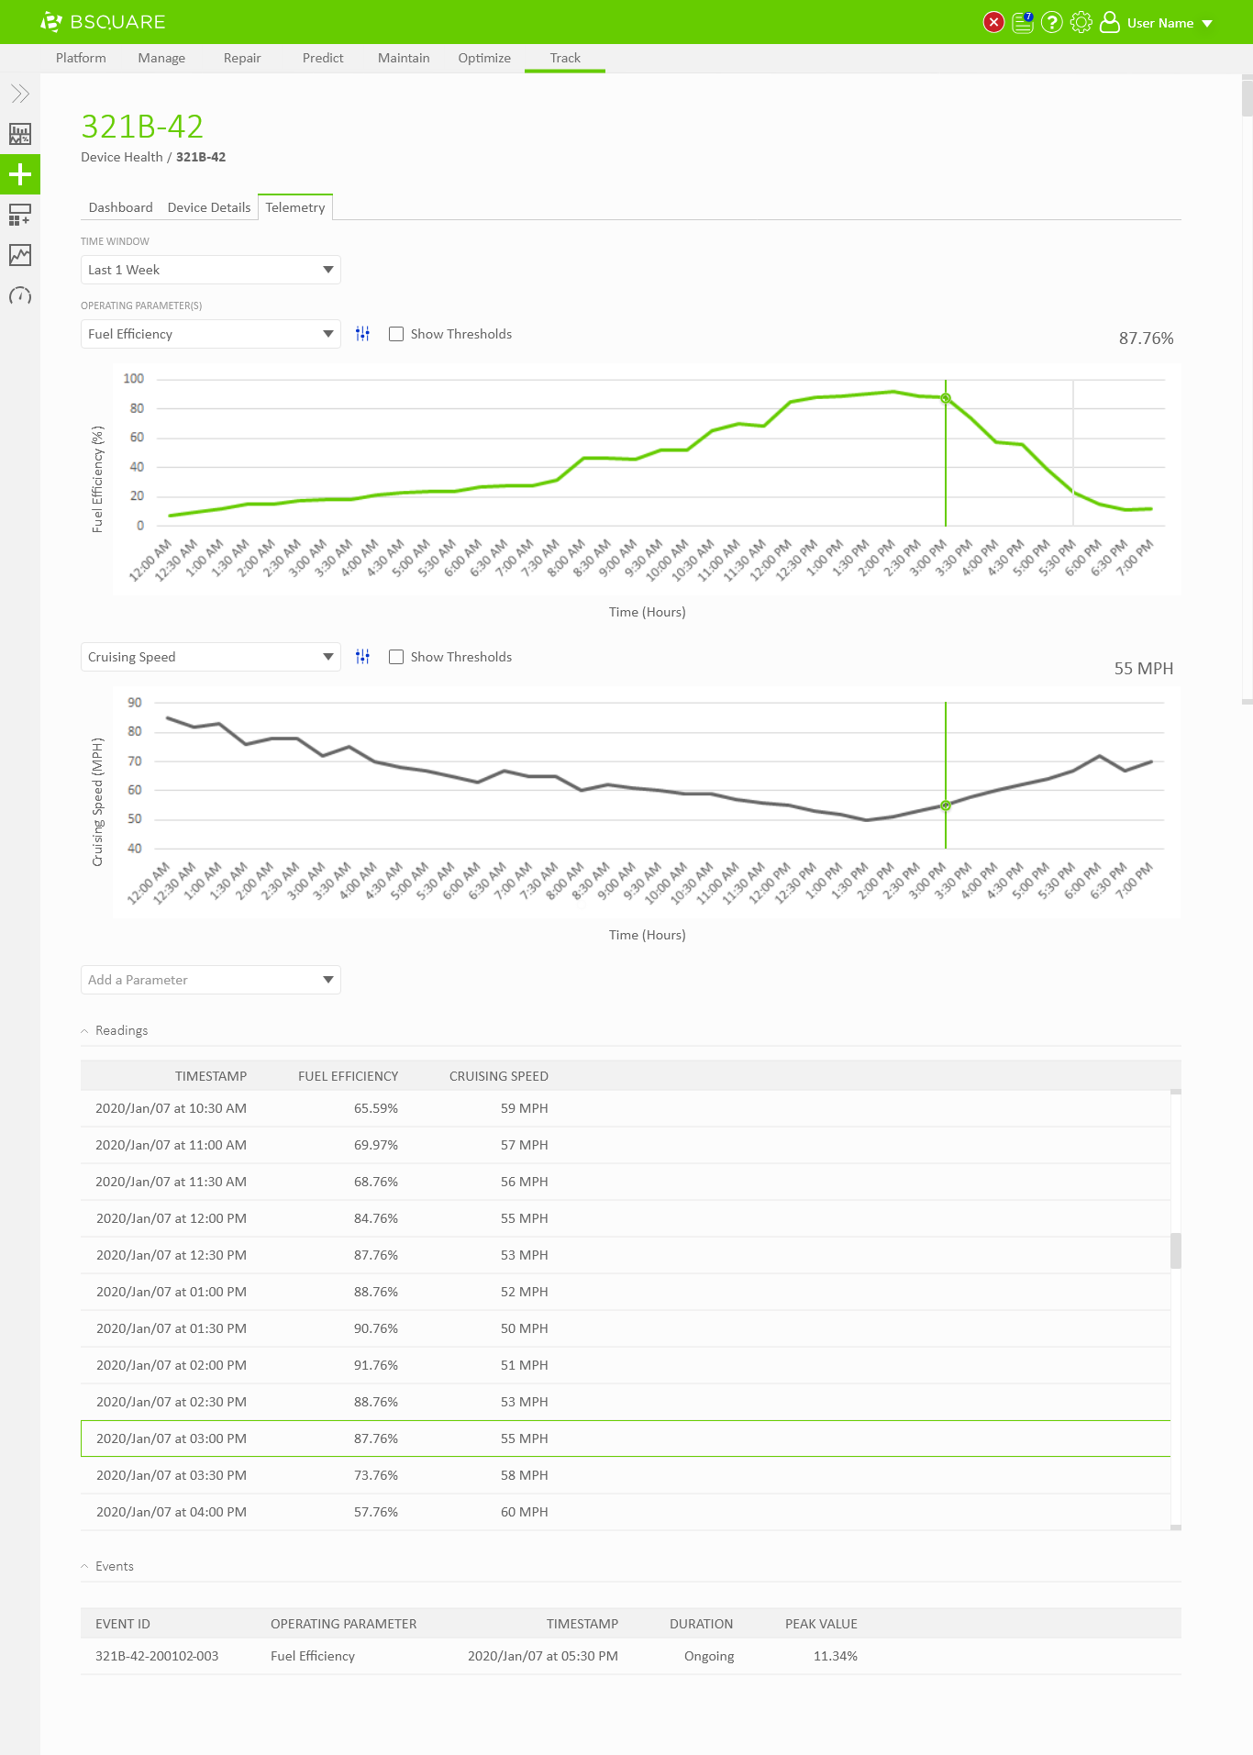This screenshot has height=1755, width=1253.
Task: Click the red error alert icon
Action: (993, 22)
